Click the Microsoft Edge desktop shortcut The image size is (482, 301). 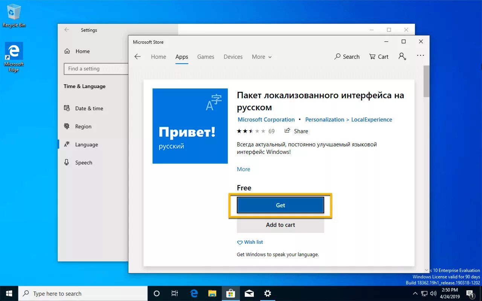tap(14, 57)
